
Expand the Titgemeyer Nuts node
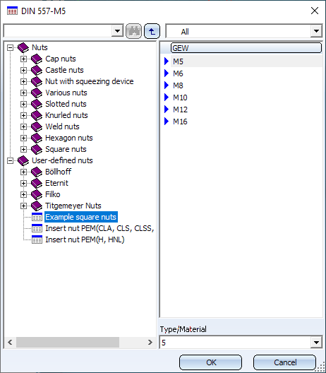23,206
